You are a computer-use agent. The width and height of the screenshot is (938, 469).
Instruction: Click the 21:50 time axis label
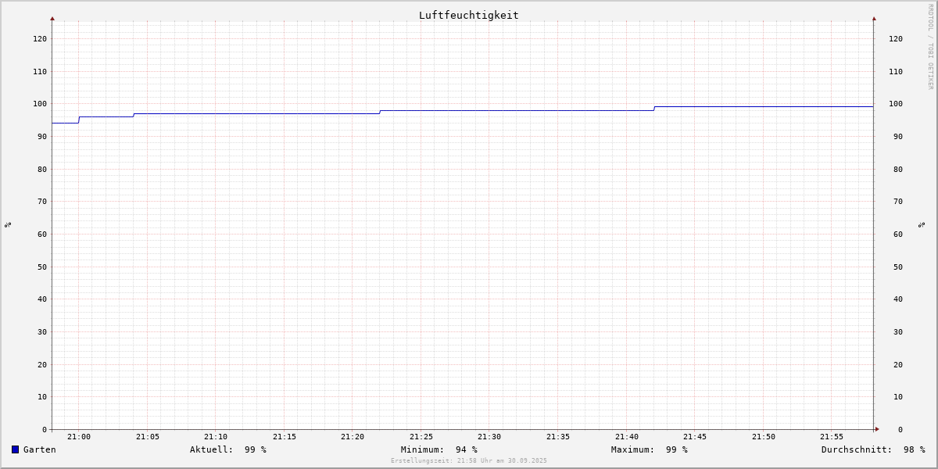coord(764,437)
